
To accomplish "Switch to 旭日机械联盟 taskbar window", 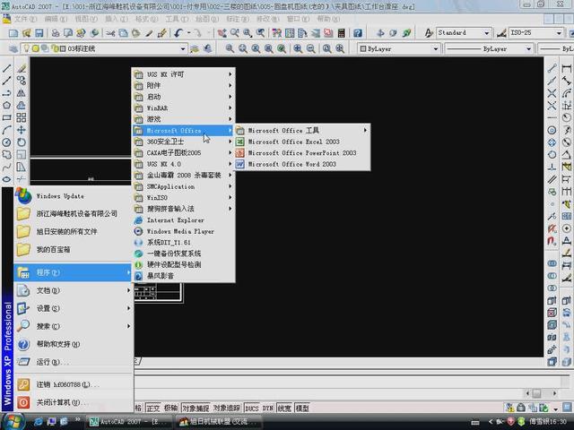I will pos(215,420).
